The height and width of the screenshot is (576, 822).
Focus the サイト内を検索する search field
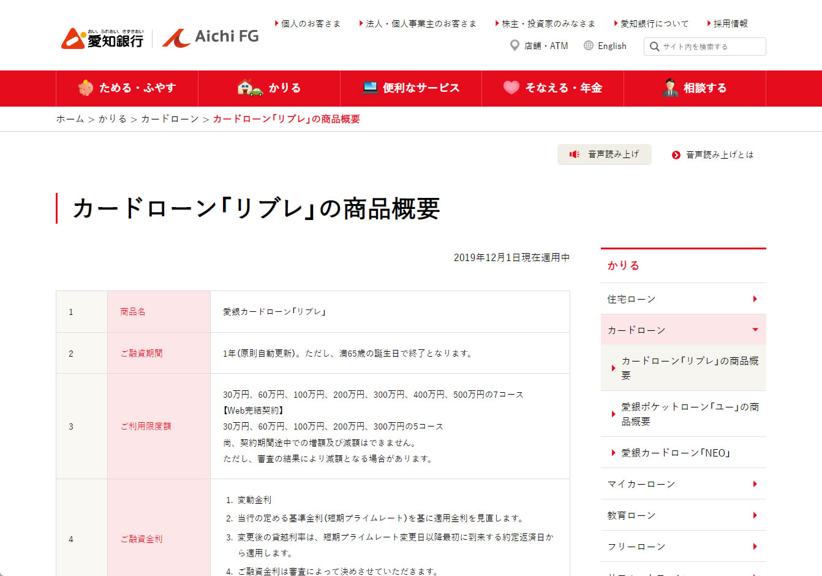(704, 47)
